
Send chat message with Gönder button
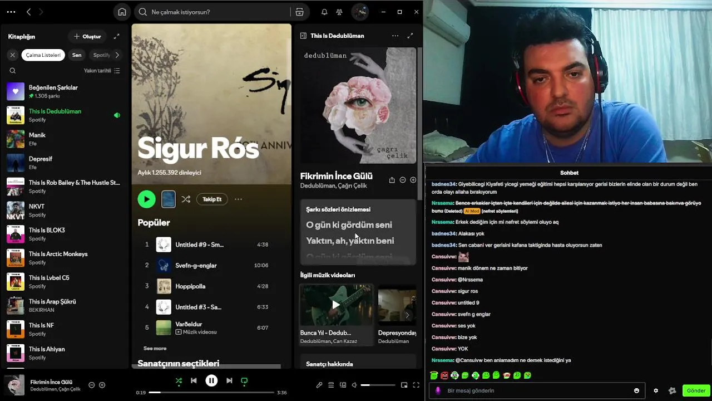click(696, 390)
